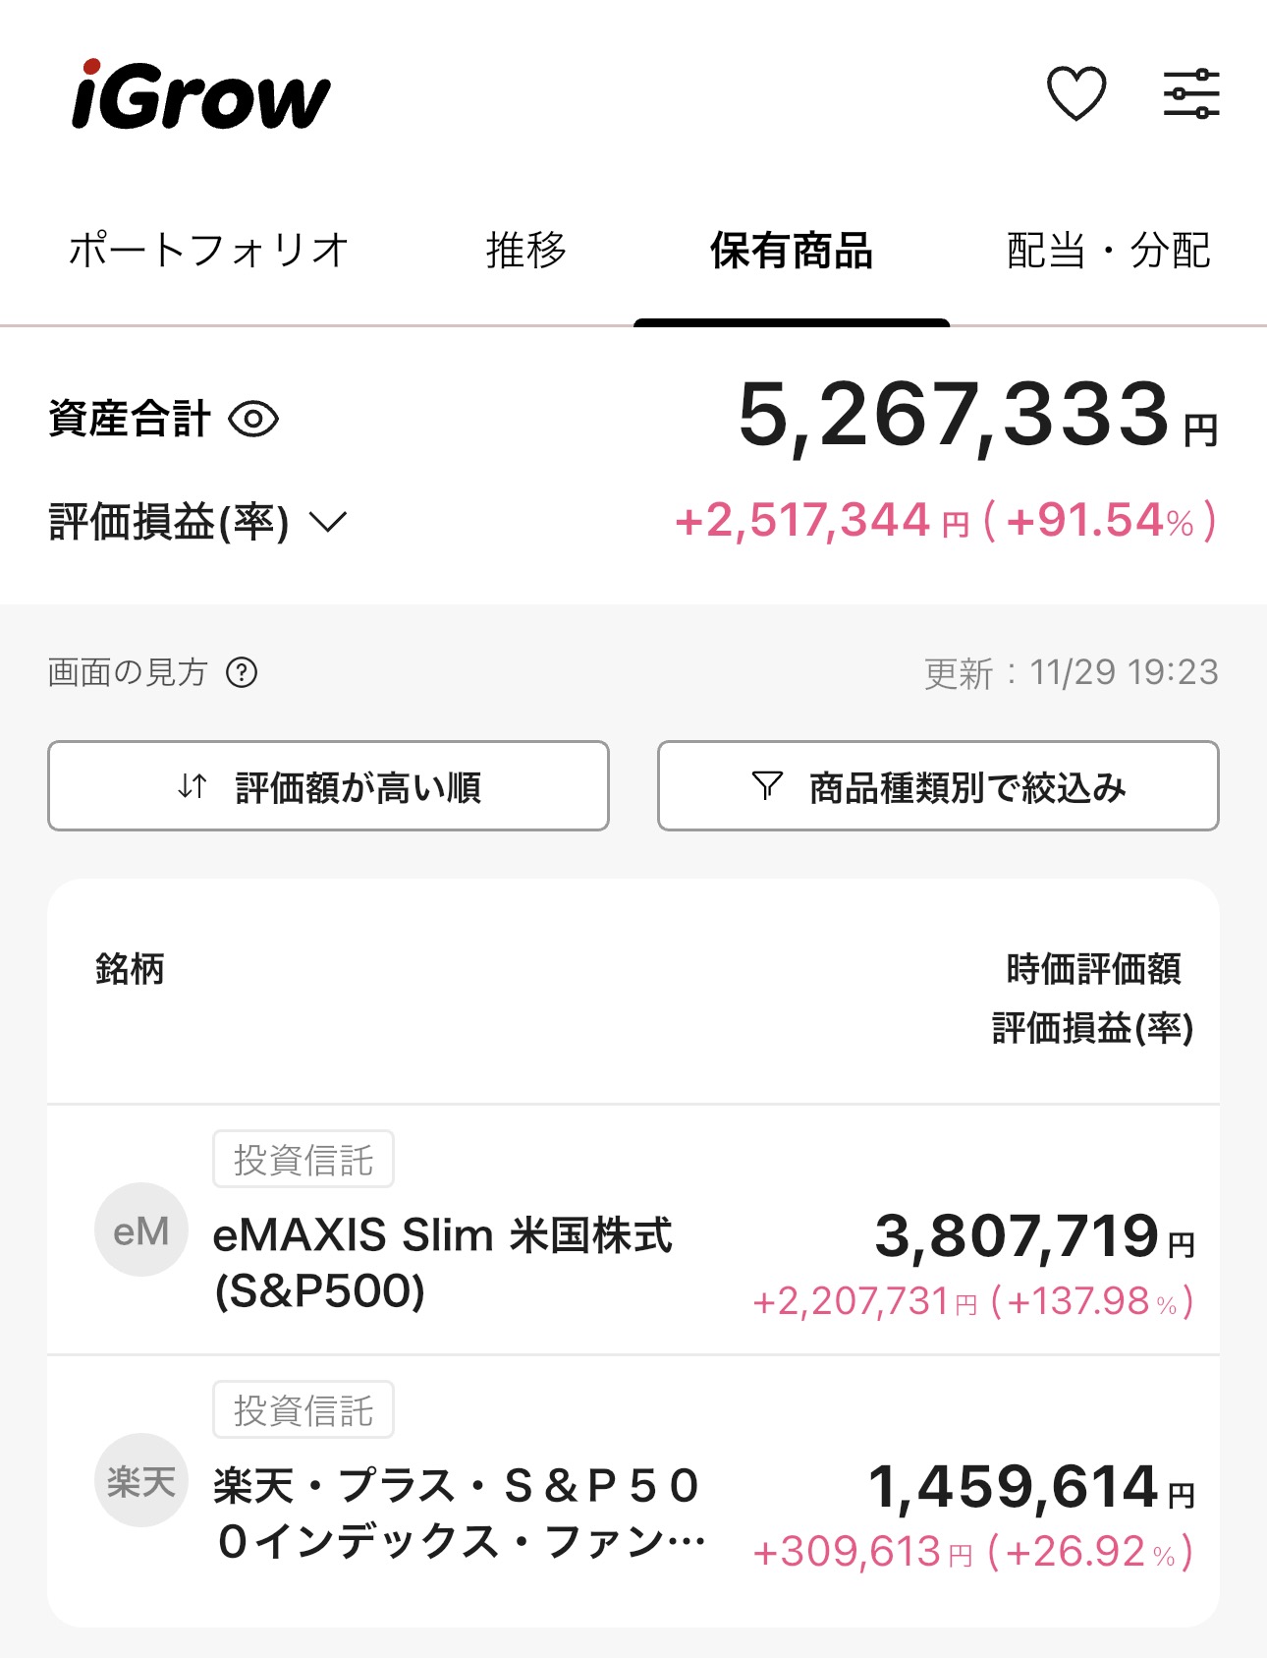Viewport: 1267px width, 1658px height.
Task: Open settings sliders icon
Action: coord(1191,94)
